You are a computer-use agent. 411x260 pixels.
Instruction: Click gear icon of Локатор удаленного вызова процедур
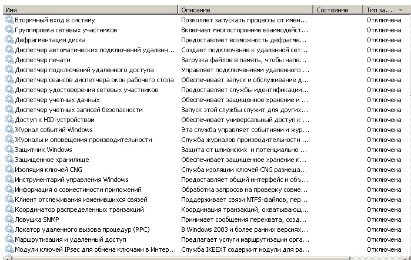click(x=9, y=229)
